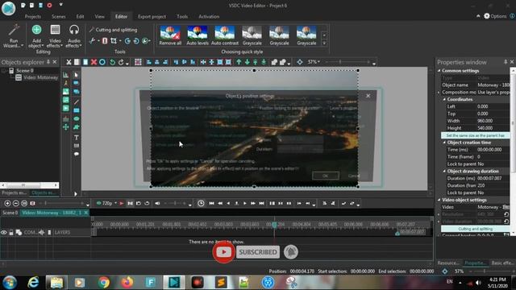Click the scissors cut-out icon in Tools
The width and height of the screenshot is (516, 290).
coord(92,41)
